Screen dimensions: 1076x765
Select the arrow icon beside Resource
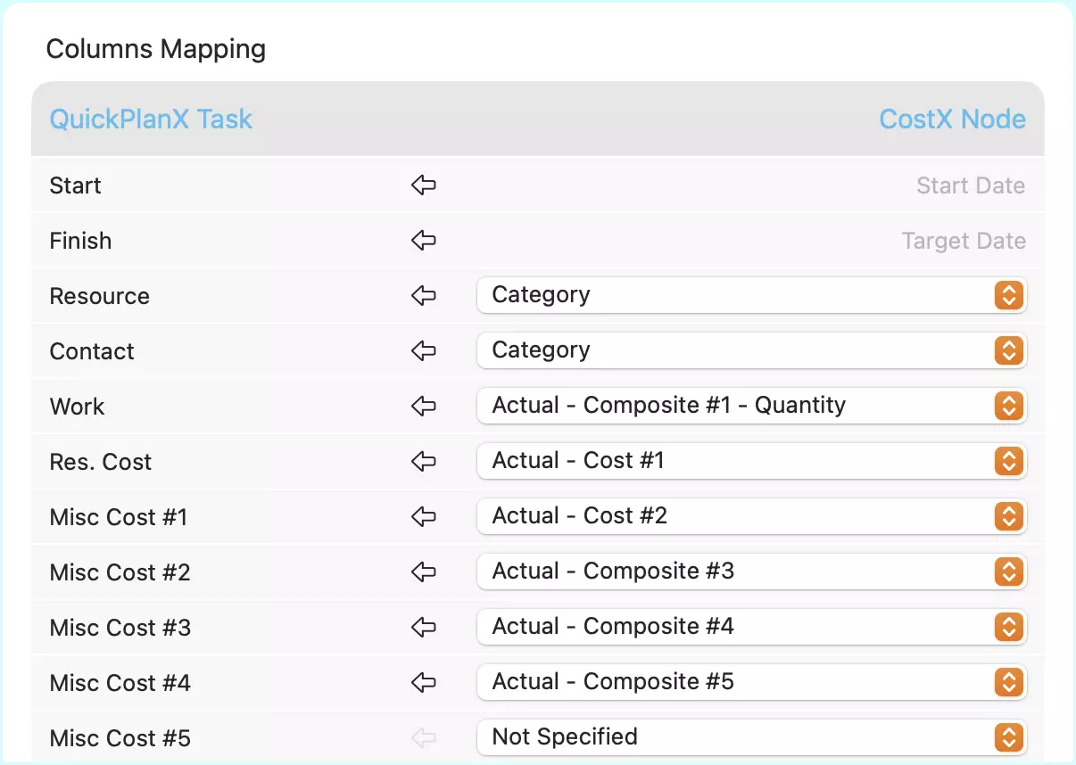423,296
